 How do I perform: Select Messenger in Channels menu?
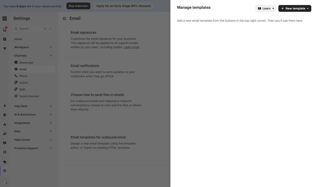pos(26,62)
